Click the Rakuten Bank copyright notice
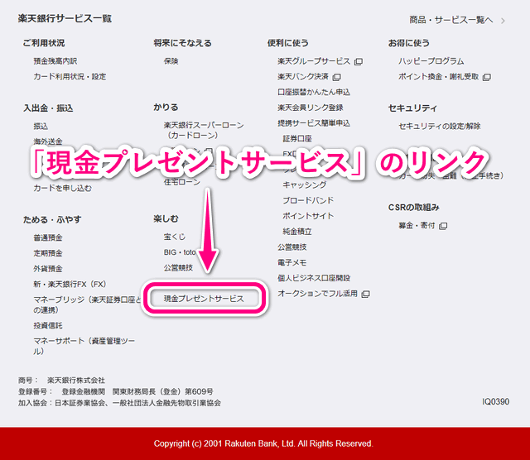The height and width of the screenshot is (460, 530). tap(263, 443)
